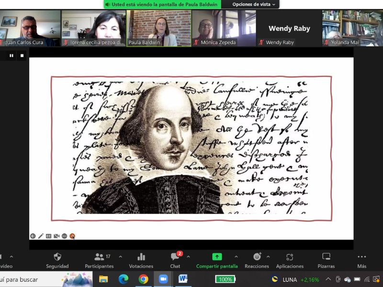This screenshot has width=383, height=287.
Task: Select lorena cecilia pezoa video tile
Action: click(x=93, y=28)
